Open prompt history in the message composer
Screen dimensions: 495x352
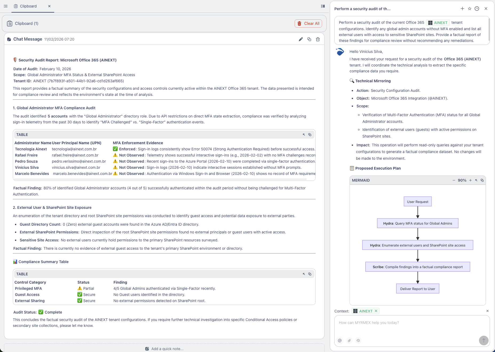[x=358, y=341]
